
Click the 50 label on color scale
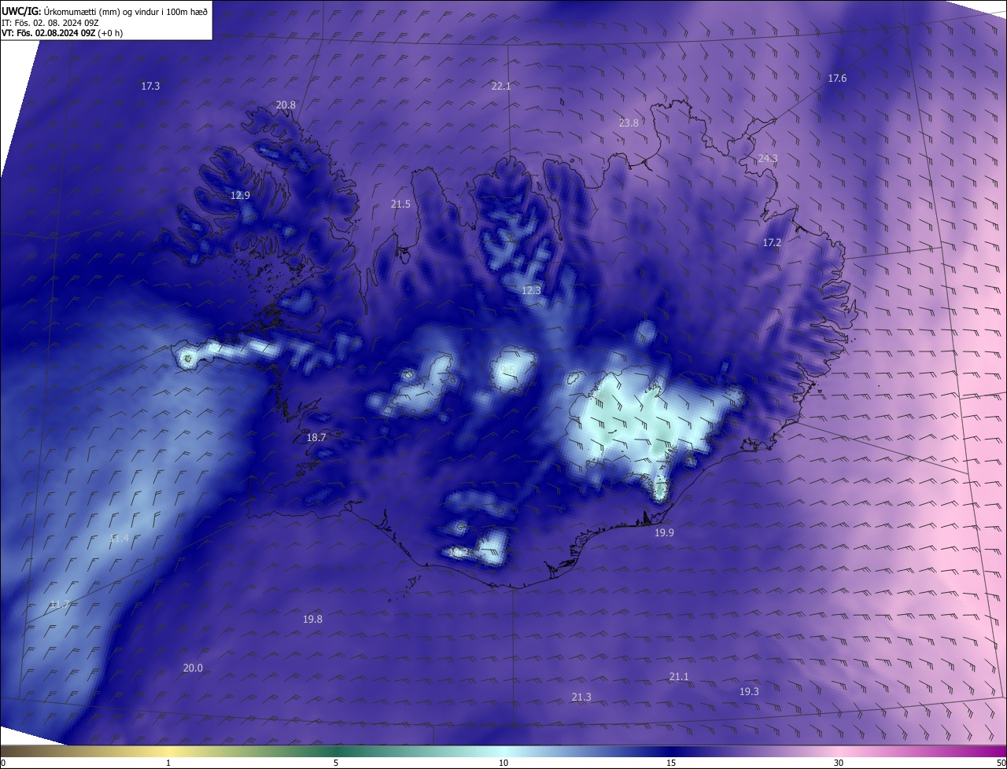(1001, 763)
